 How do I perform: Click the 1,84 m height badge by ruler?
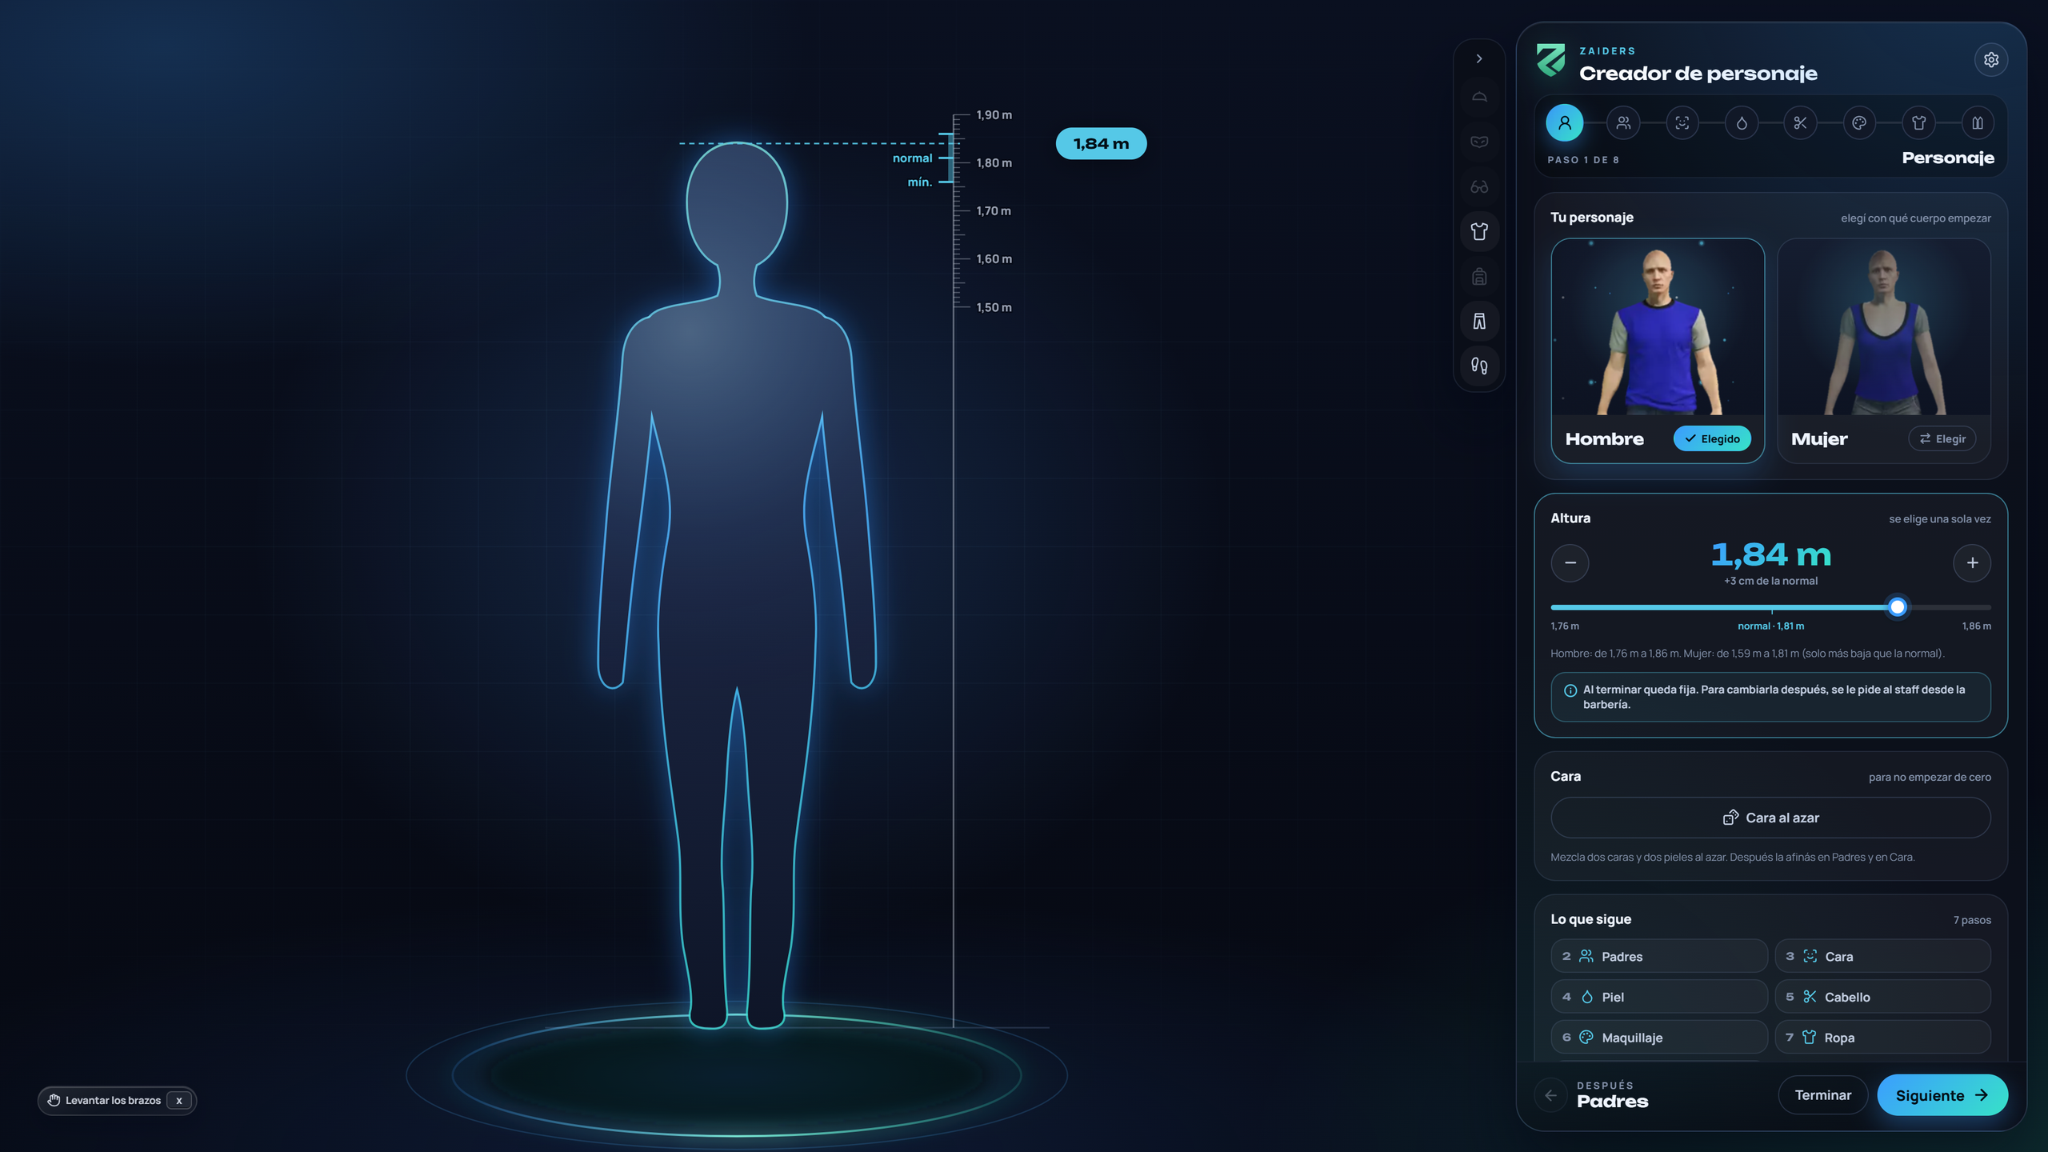click(x=1101, y=144)
